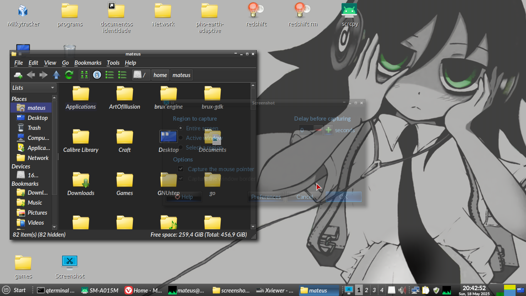Click file view scrollbar up arrow
This screenshot has height=296, width=526.
[x=253, y=85]
